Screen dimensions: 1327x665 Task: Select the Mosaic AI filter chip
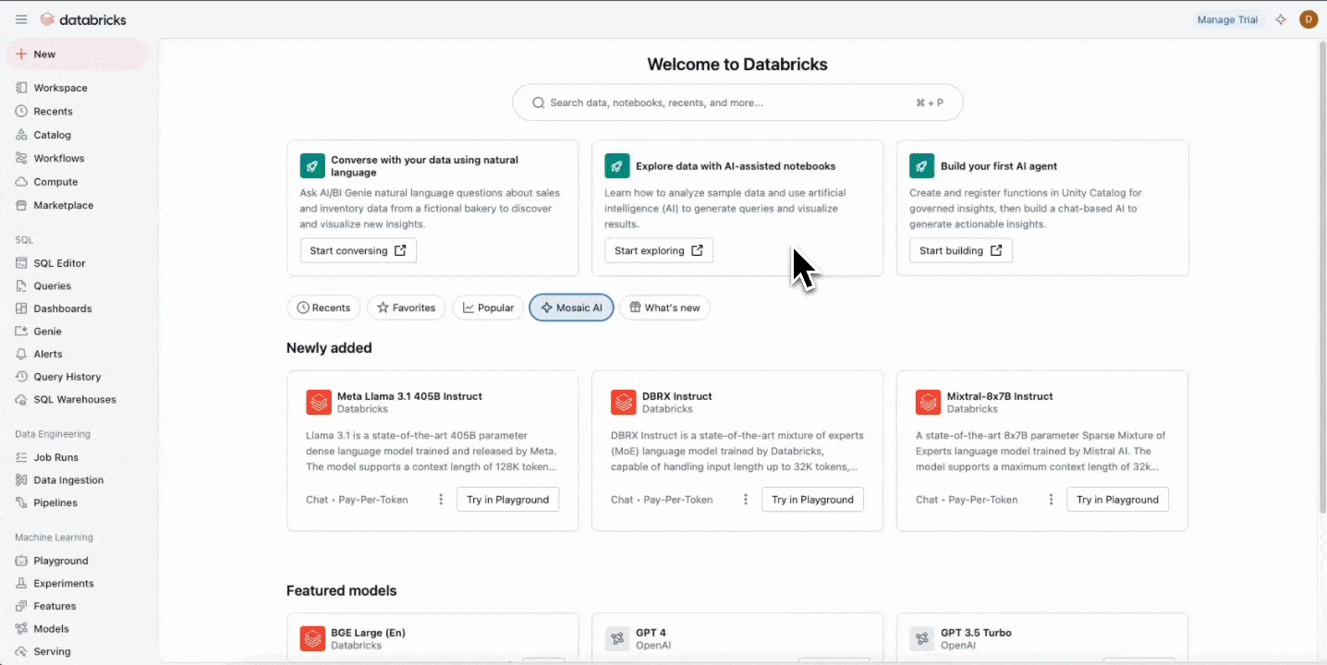point(571,308)
